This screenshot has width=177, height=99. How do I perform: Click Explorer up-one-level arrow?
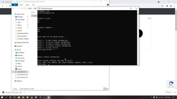click(22, 9)
